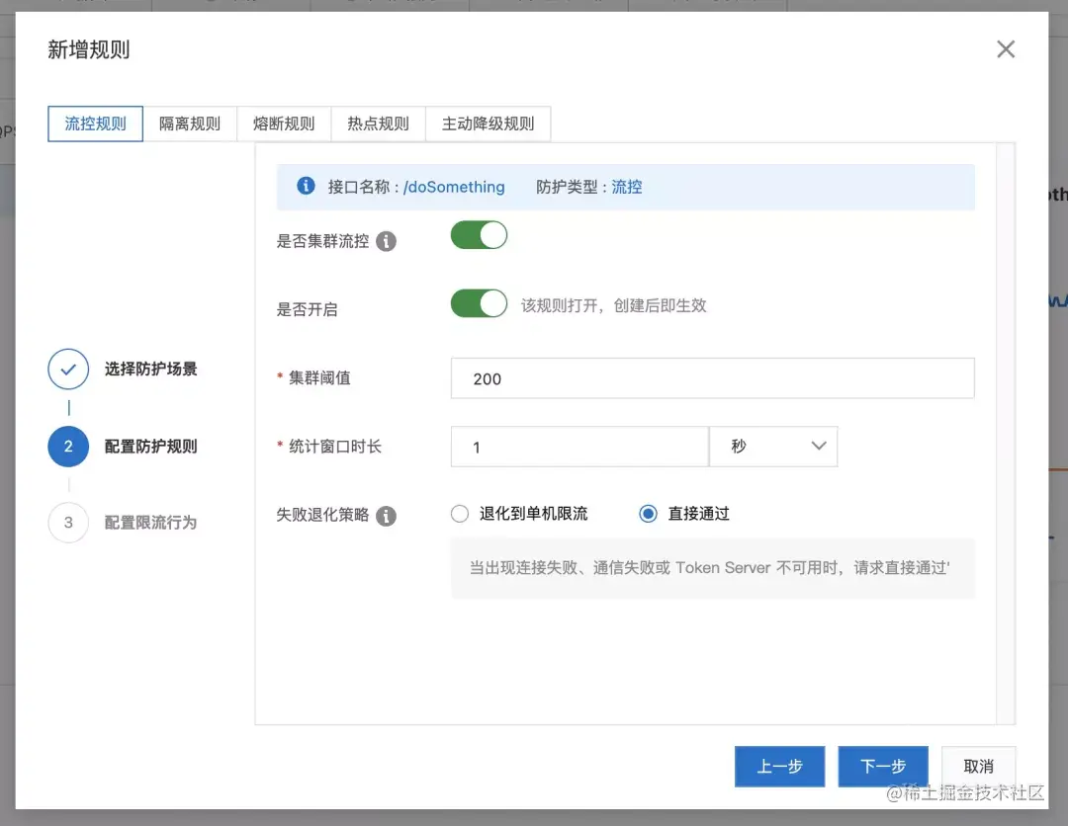Switch to the 流控规则 tab
This screenshot has width=1068, height=826.
tap(95, 124)
